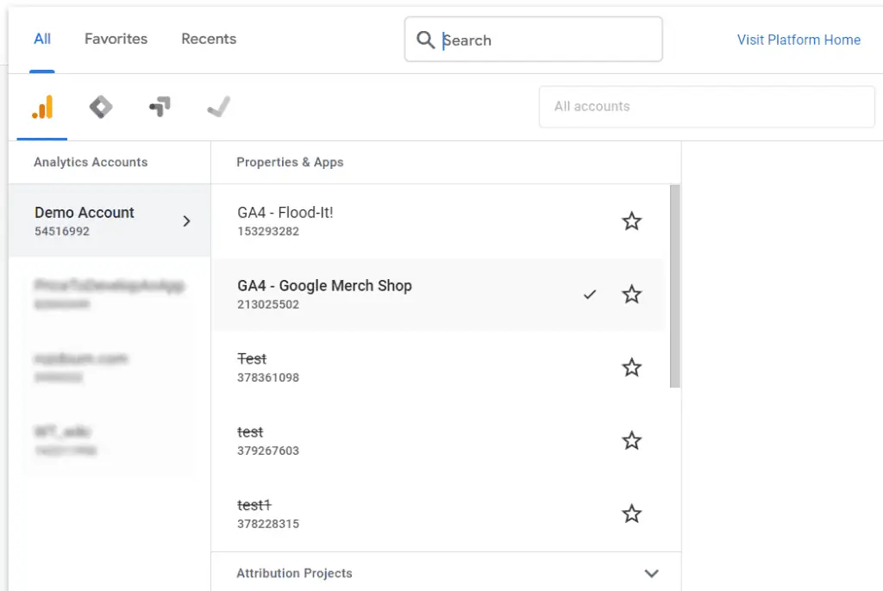Switch to the Tag Manager product icon
Viewport: 883px width, 591px height.
(101, 107)
